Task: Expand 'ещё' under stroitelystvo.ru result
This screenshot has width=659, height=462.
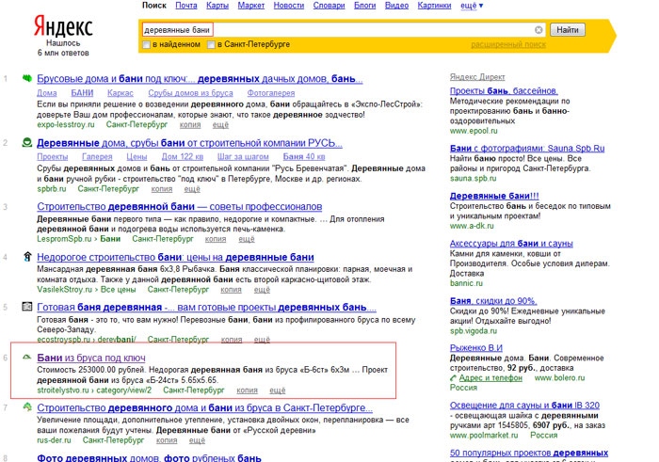Action: (277, 390)
